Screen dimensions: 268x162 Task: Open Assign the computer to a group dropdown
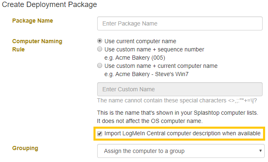point(181,151)
